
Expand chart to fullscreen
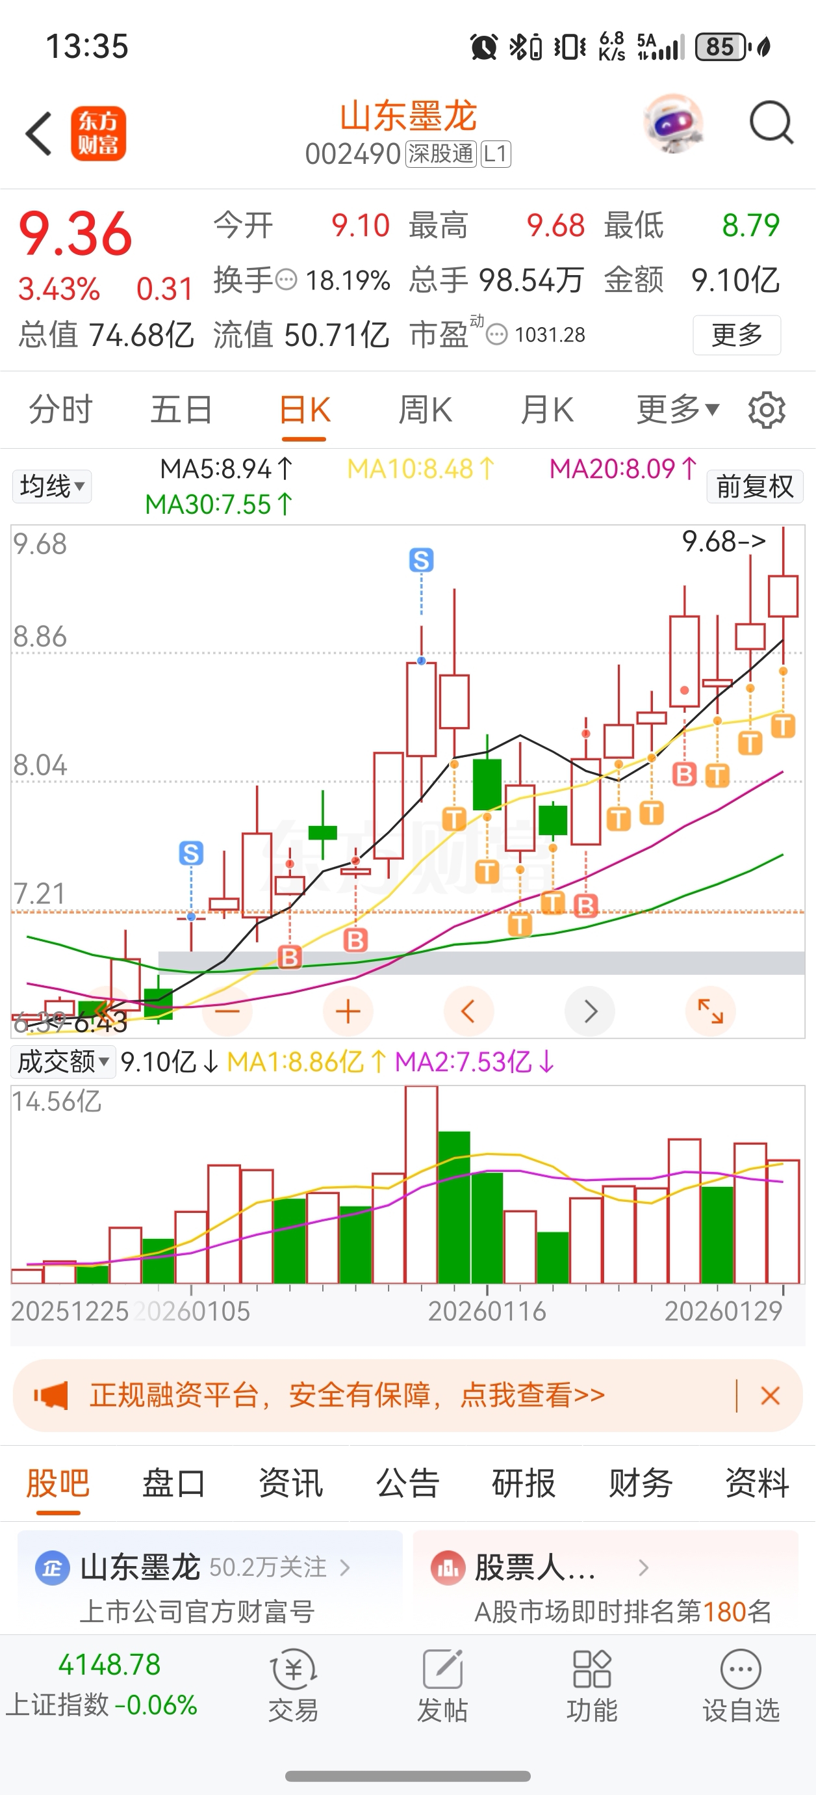[710, 1011]
